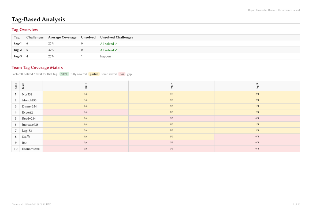Select team Dinner354 in the matrix
The height and width of the screenshot is (218, 316).
(29, 106)
